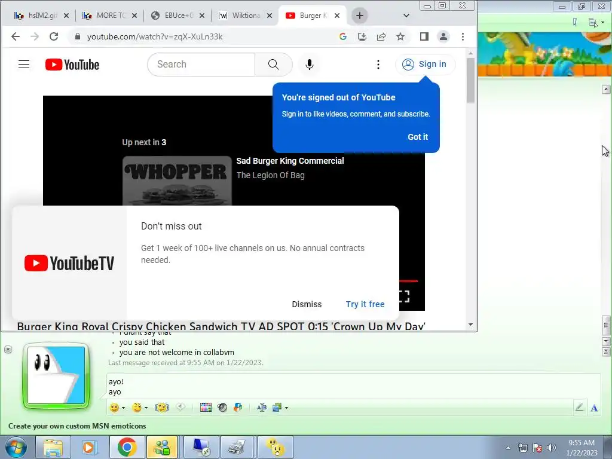
Task: Open the smiley emoticon picker
Action: coord(114,408)
